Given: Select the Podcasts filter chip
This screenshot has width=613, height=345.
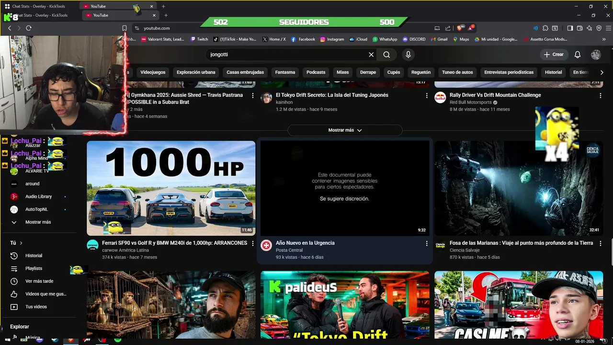Looking at the screenshot, I should (x=316, y=72).
